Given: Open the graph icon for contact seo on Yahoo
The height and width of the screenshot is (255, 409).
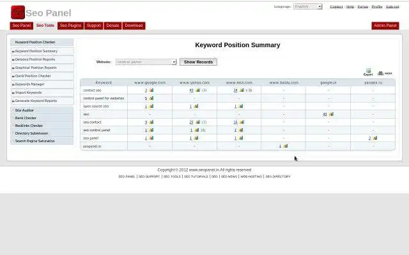Looking at the screenshot, I should (x=197, y=91).
